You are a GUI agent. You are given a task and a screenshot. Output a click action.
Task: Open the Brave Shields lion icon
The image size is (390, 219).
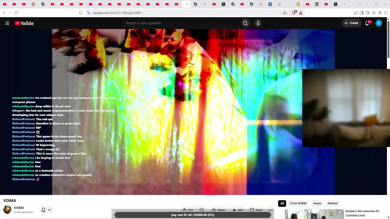point(294,13)
